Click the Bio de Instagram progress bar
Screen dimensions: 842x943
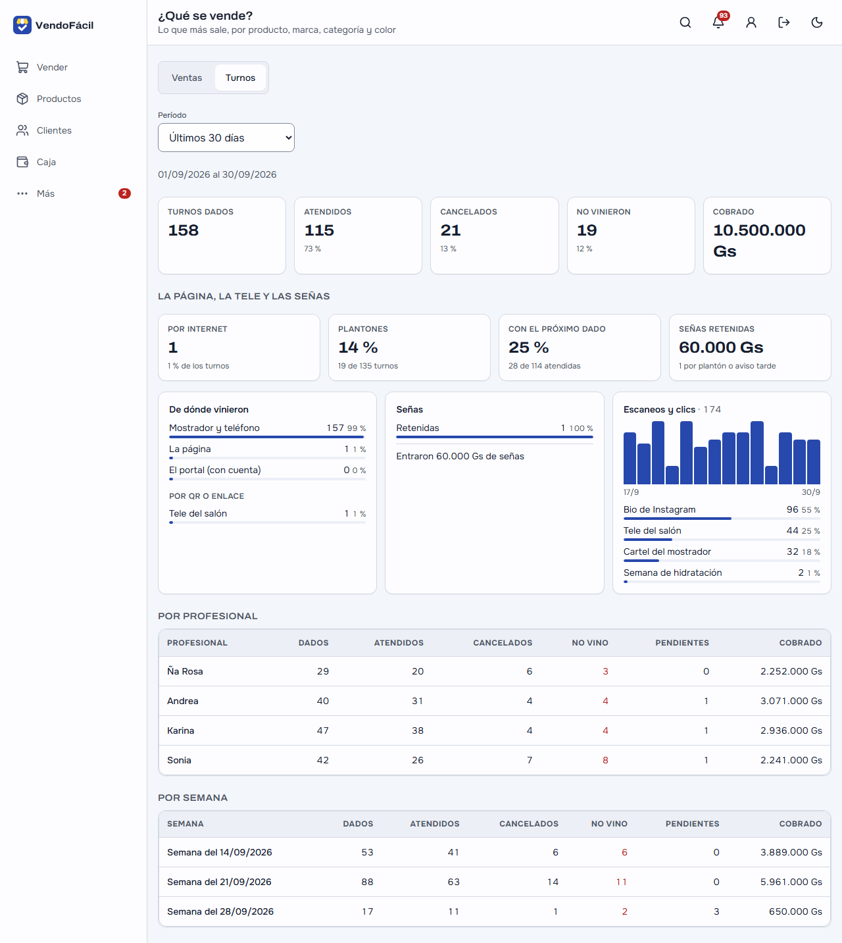point(722,519)
